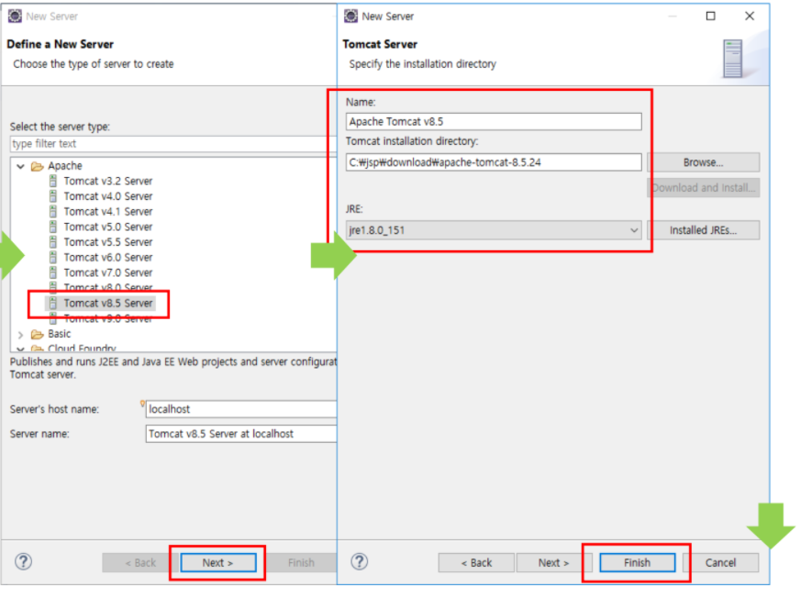
Task: Select Tomcat v5.5 Server entry
Action: [x=107, y=242]
